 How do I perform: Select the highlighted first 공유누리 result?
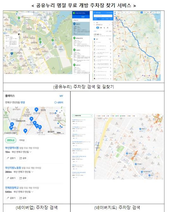pos(81,29)
